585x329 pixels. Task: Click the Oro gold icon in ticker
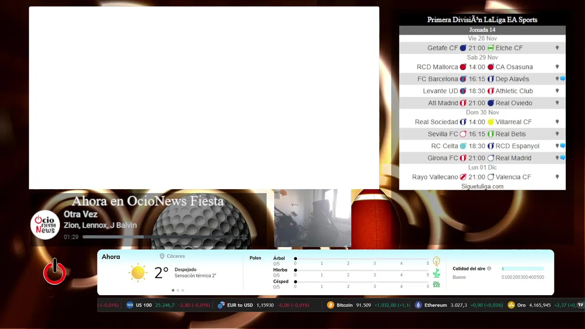pyautogui.click(x=511, y=305)
